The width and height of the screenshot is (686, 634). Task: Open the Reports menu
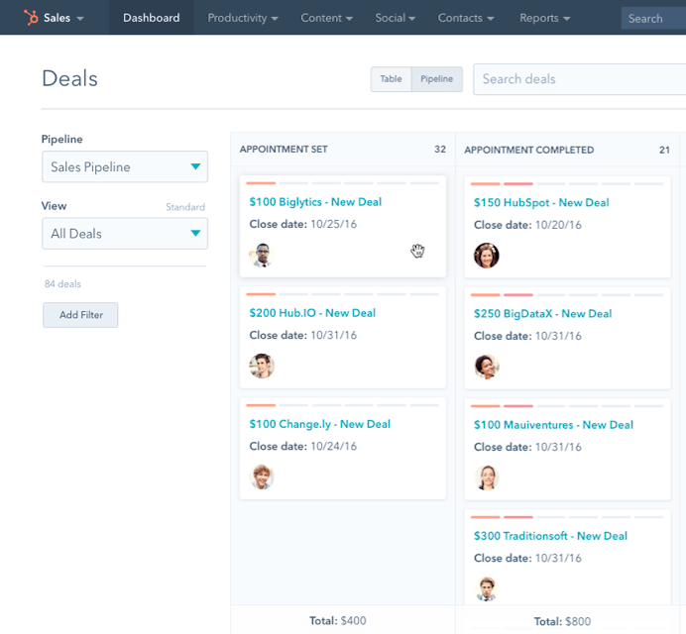[x=544, y=18]
